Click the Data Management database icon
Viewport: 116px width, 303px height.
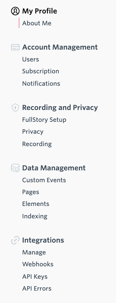coord(15,168)
